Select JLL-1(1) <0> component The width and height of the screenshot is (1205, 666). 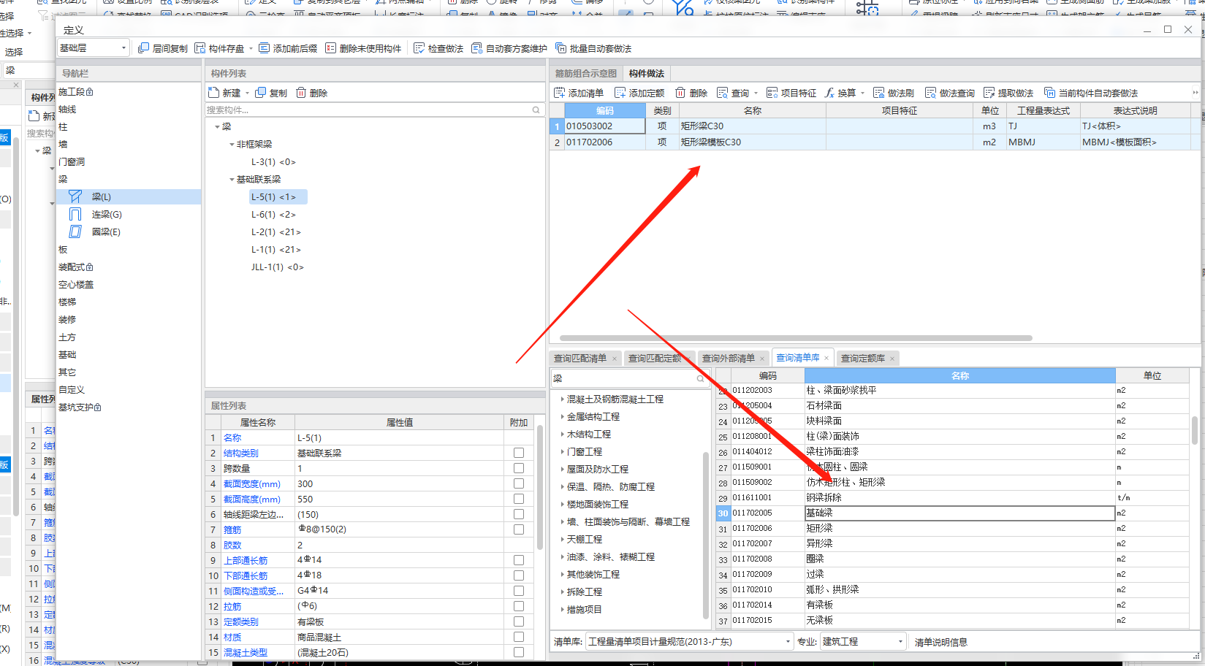277,267
